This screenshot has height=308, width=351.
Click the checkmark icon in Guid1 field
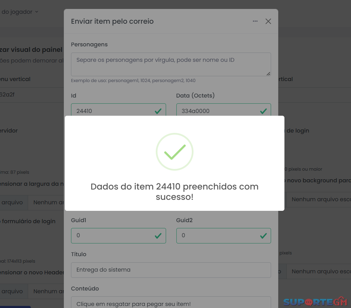[x=158, y=236]
